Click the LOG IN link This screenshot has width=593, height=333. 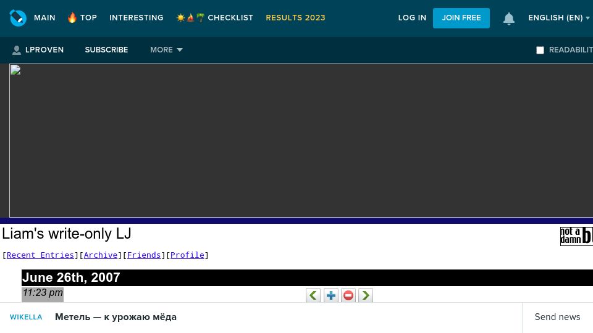[x=412, y=18]
